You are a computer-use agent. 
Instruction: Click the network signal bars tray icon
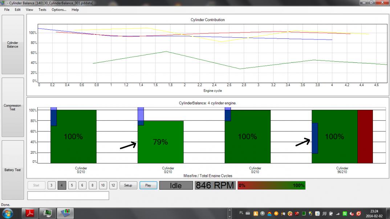click(x=338, y=214)
